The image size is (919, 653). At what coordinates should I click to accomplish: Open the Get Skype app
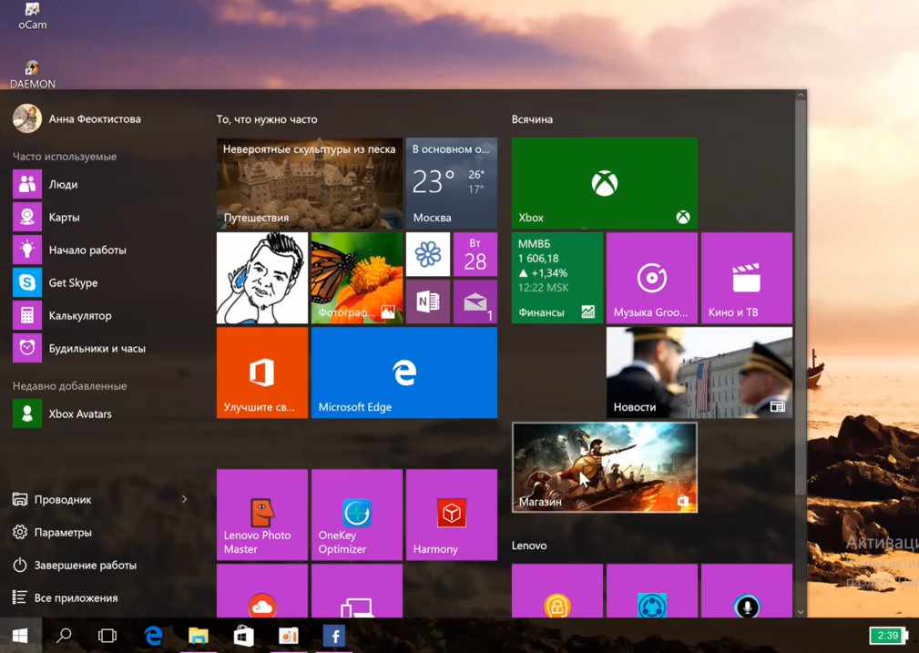pyautogui.click(x=73, y=283)
